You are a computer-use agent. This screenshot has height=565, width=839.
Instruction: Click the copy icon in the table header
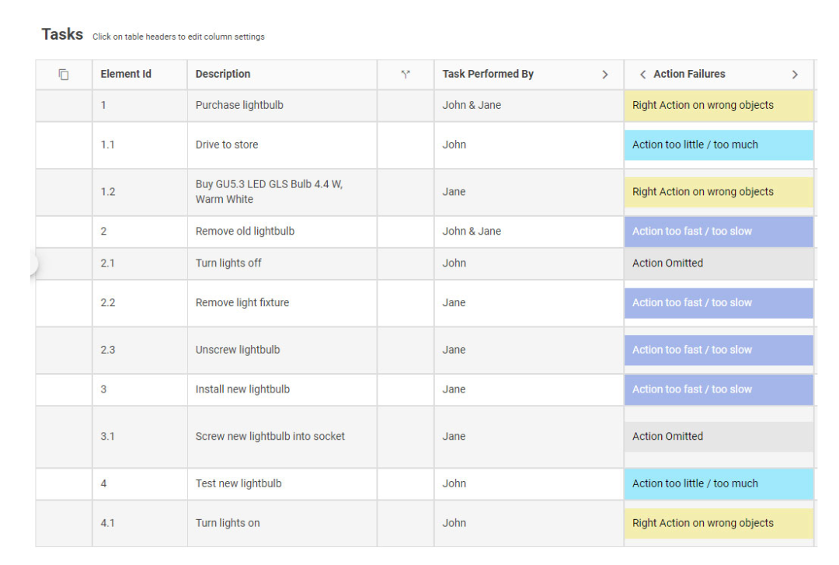click(64, 75)
